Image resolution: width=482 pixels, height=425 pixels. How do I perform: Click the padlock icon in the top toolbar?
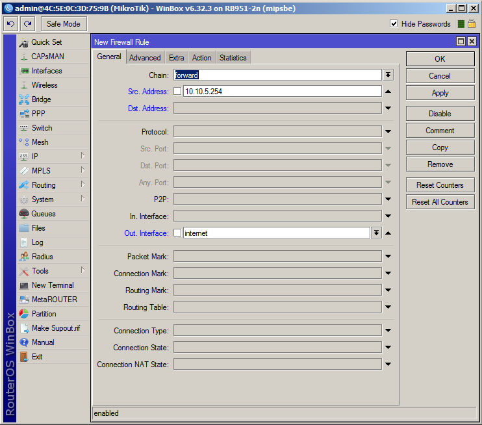click(472, 23)
